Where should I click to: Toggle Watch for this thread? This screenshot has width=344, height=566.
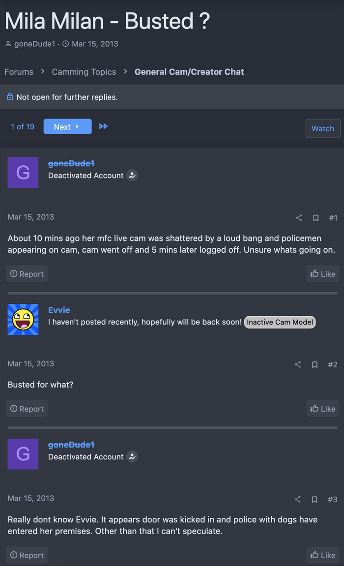click(x=323, y=128)
